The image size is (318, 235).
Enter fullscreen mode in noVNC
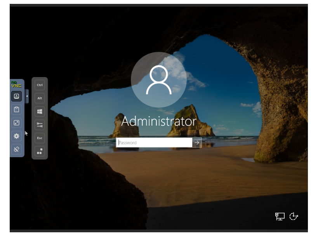point(16,123)
